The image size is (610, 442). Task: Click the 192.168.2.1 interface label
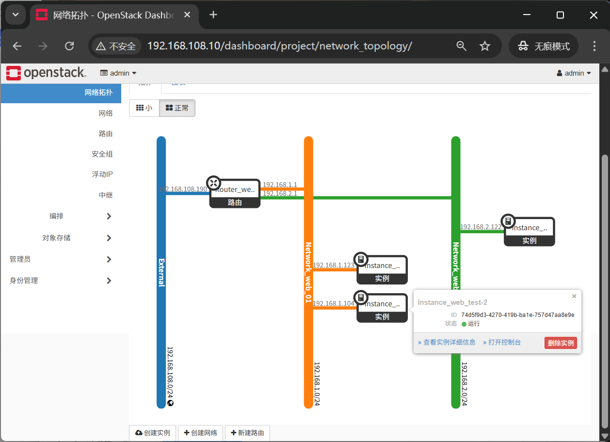(280, 193)
